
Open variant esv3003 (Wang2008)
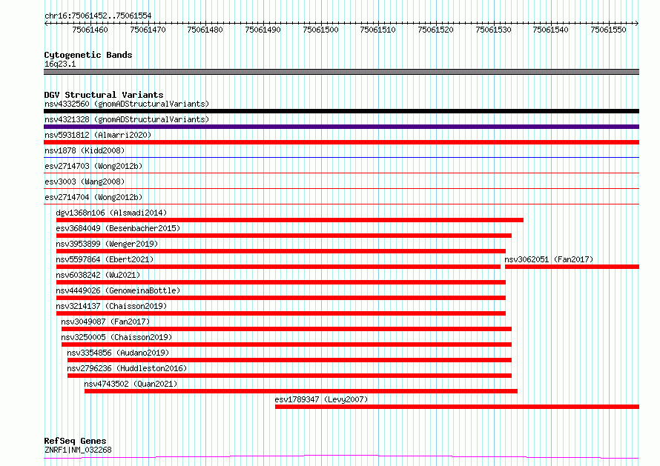[85, 182]
